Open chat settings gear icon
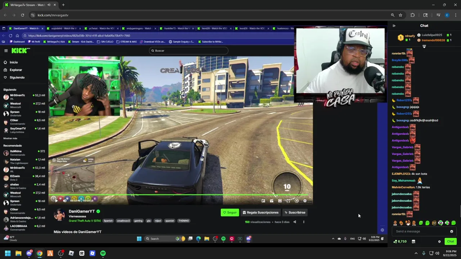 [x=439, y=241]
